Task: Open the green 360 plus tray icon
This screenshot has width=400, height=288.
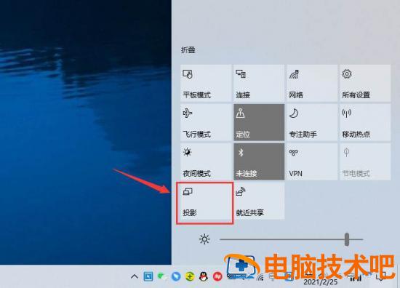Action: [x=190, y=276]
